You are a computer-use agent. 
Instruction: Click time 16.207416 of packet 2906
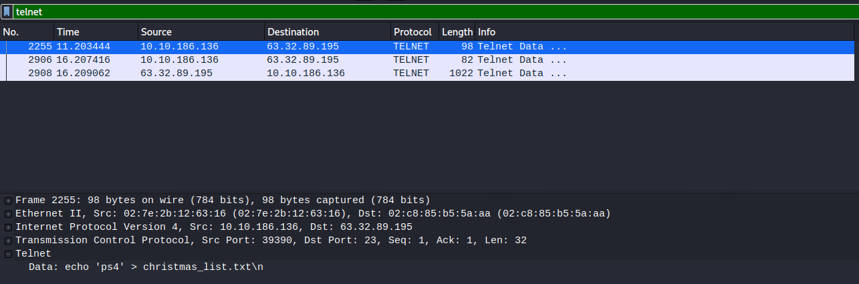pyautogui.click(x=84, y=60)
